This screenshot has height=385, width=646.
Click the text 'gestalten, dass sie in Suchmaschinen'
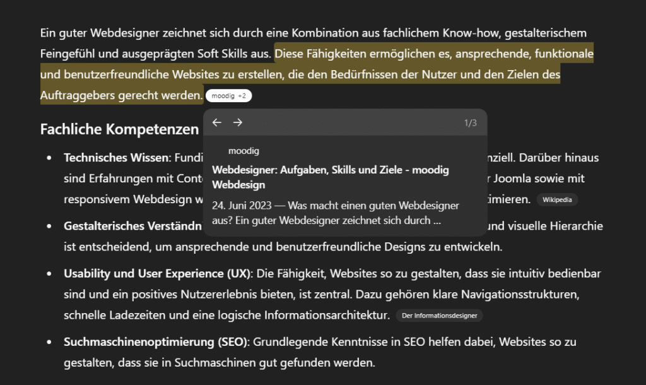click(x=160, y=363)
